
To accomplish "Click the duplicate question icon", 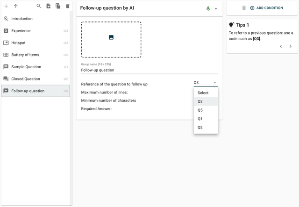I will click(58, 6).
